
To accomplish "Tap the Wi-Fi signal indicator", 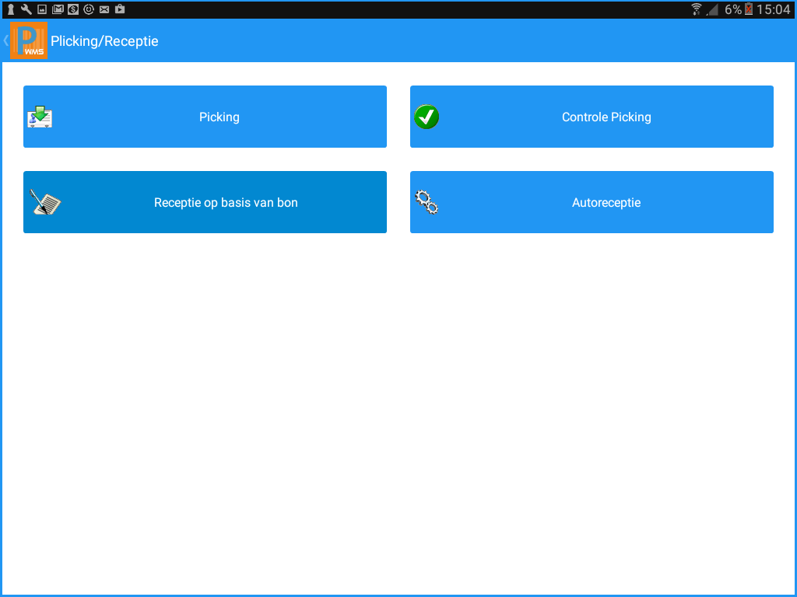I will pyautogui.click(x=696, y=9).
